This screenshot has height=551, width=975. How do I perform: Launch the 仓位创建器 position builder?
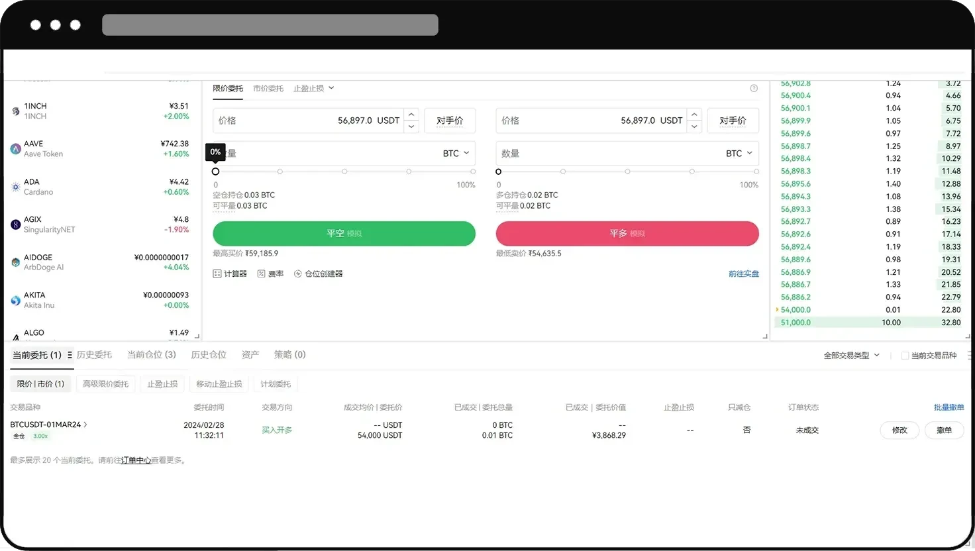click(x=318, y=273)
